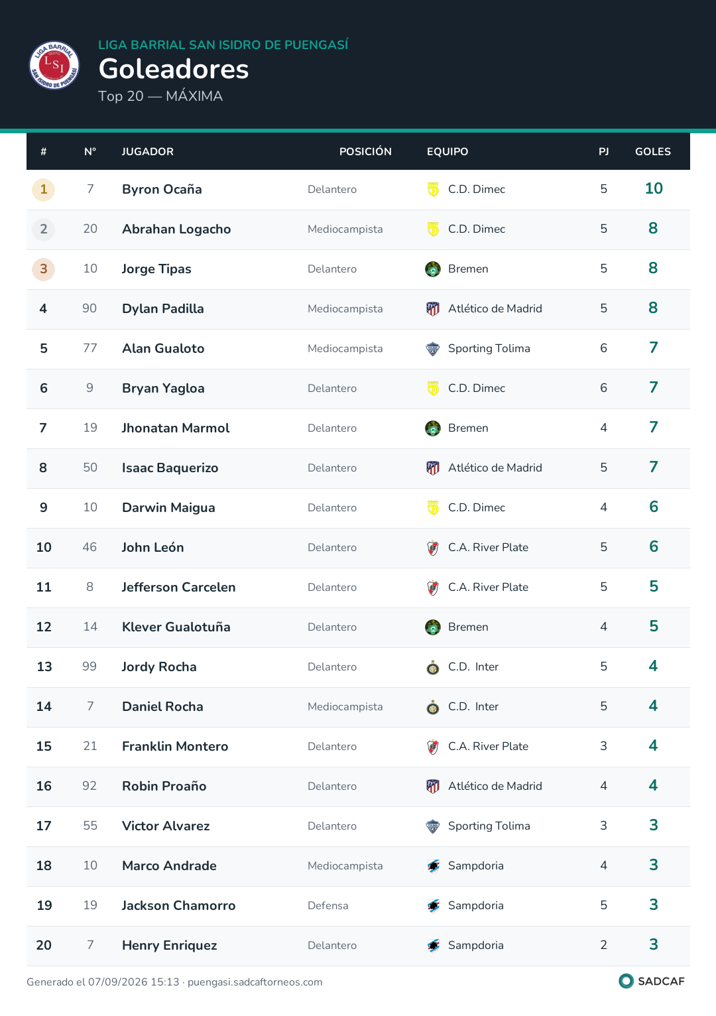The height and width of the screenshot is (1016, 716).
Task: Click the puengasi.sadcaftorneos.com footer link
Action: click(x=255, y=982)
